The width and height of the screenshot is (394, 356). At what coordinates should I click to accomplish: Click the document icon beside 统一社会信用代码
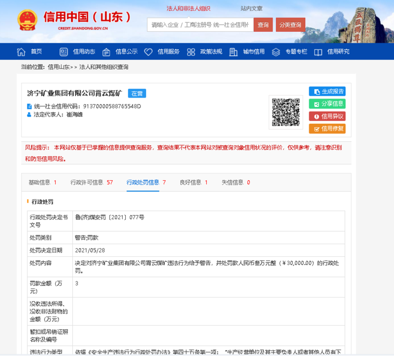[30, 106]
